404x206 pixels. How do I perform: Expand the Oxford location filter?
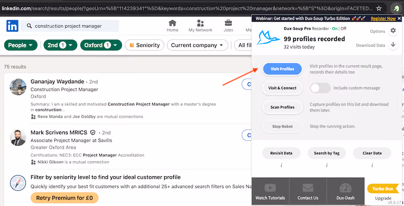tap(101, 45)
